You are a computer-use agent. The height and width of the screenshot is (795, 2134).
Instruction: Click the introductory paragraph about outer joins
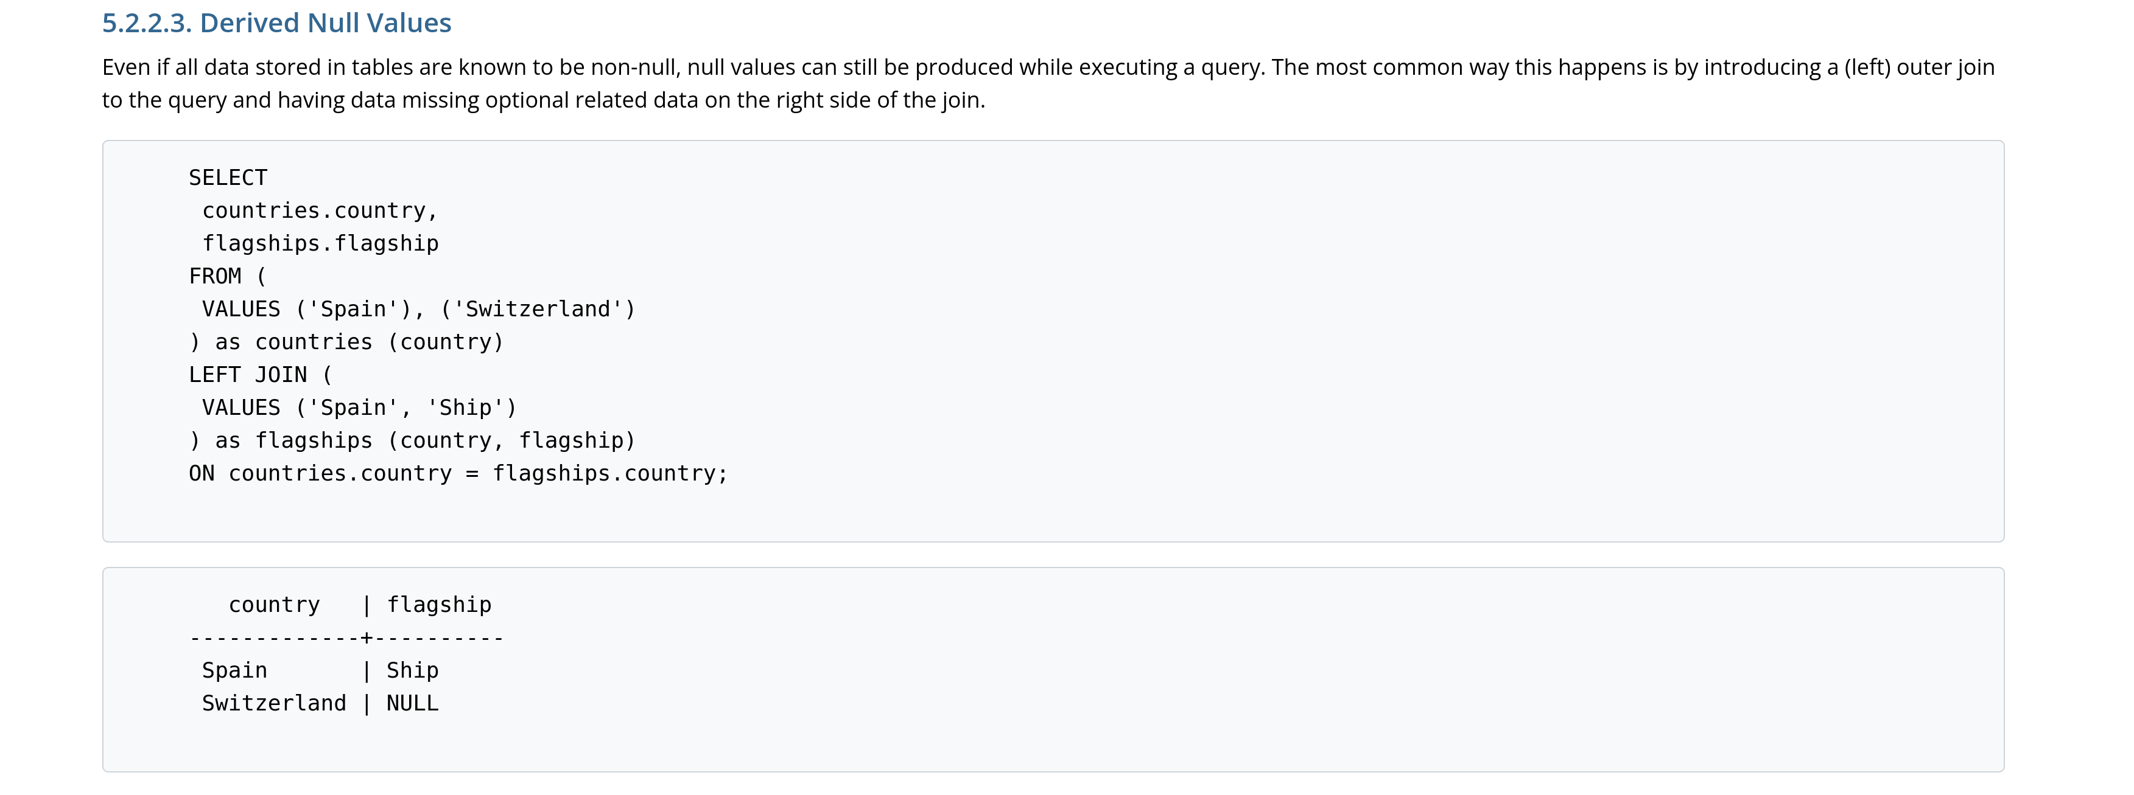[x=1047, y=83]
